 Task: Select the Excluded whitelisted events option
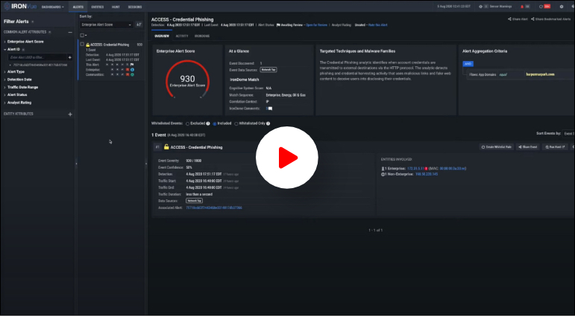(187, 123)
